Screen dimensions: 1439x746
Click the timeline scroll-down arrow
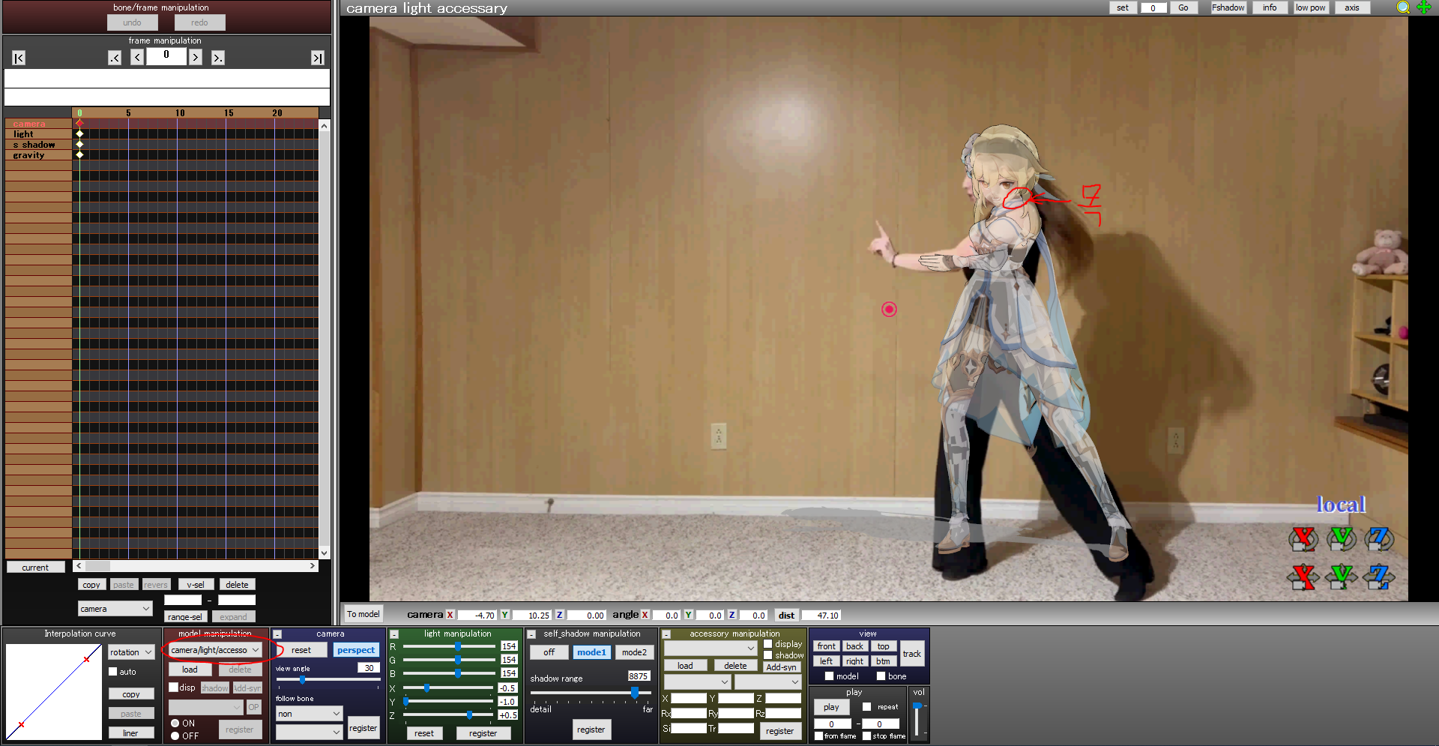click(324, 553)
